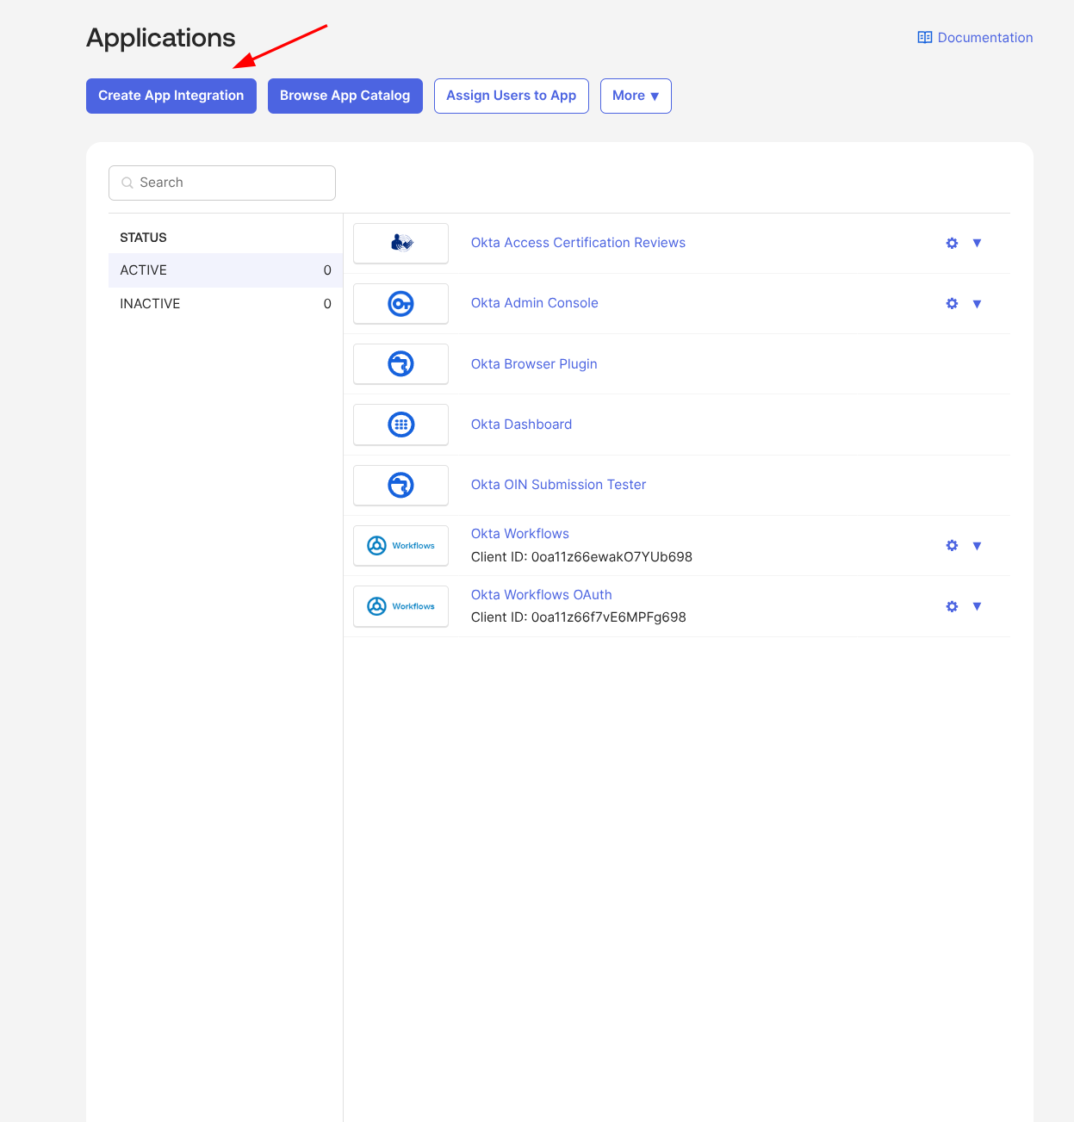
Task: Click the Okta Access Certification Reviews logo
Action: click(400, 244)
